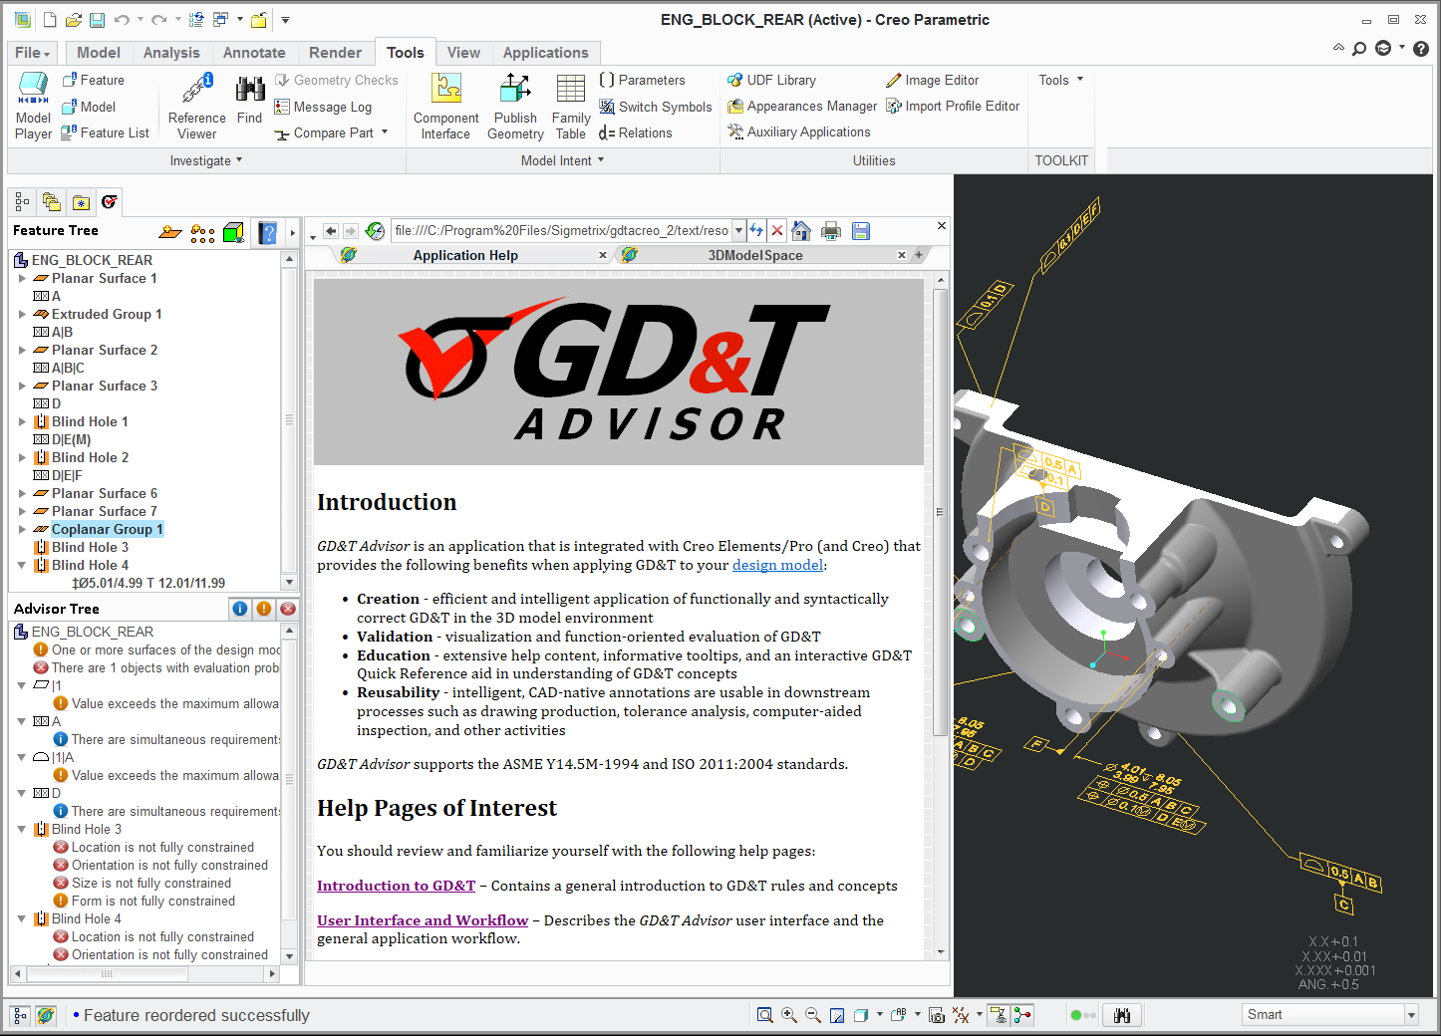Screen dimensions: 1441x1036
Task: Collapse the Blind Hole 3 node in the Advisor Tree
Action: point(22,829)
